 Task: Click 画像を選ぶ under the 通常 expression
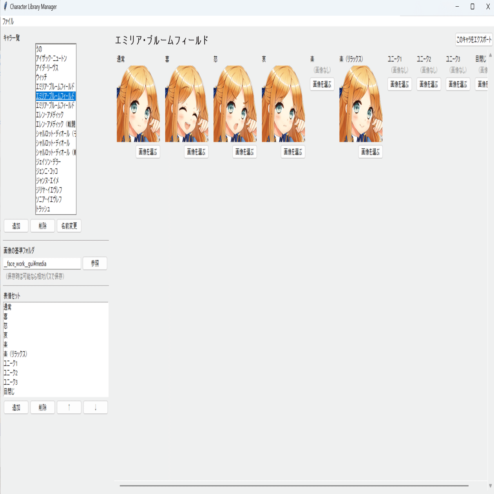tap(148, 152)
